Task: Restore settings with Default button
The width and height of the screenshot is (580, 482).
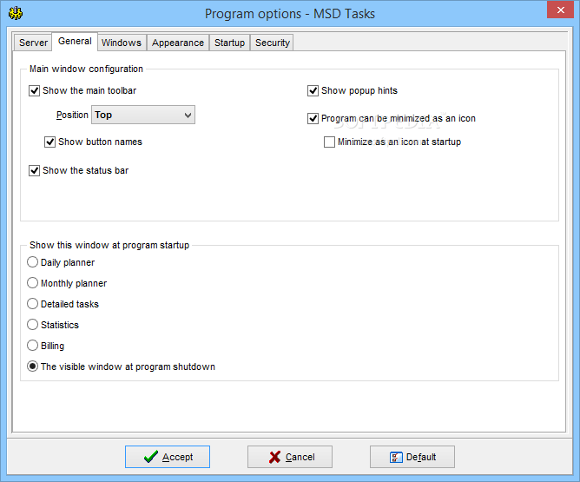Action: [x=412, y=457]
